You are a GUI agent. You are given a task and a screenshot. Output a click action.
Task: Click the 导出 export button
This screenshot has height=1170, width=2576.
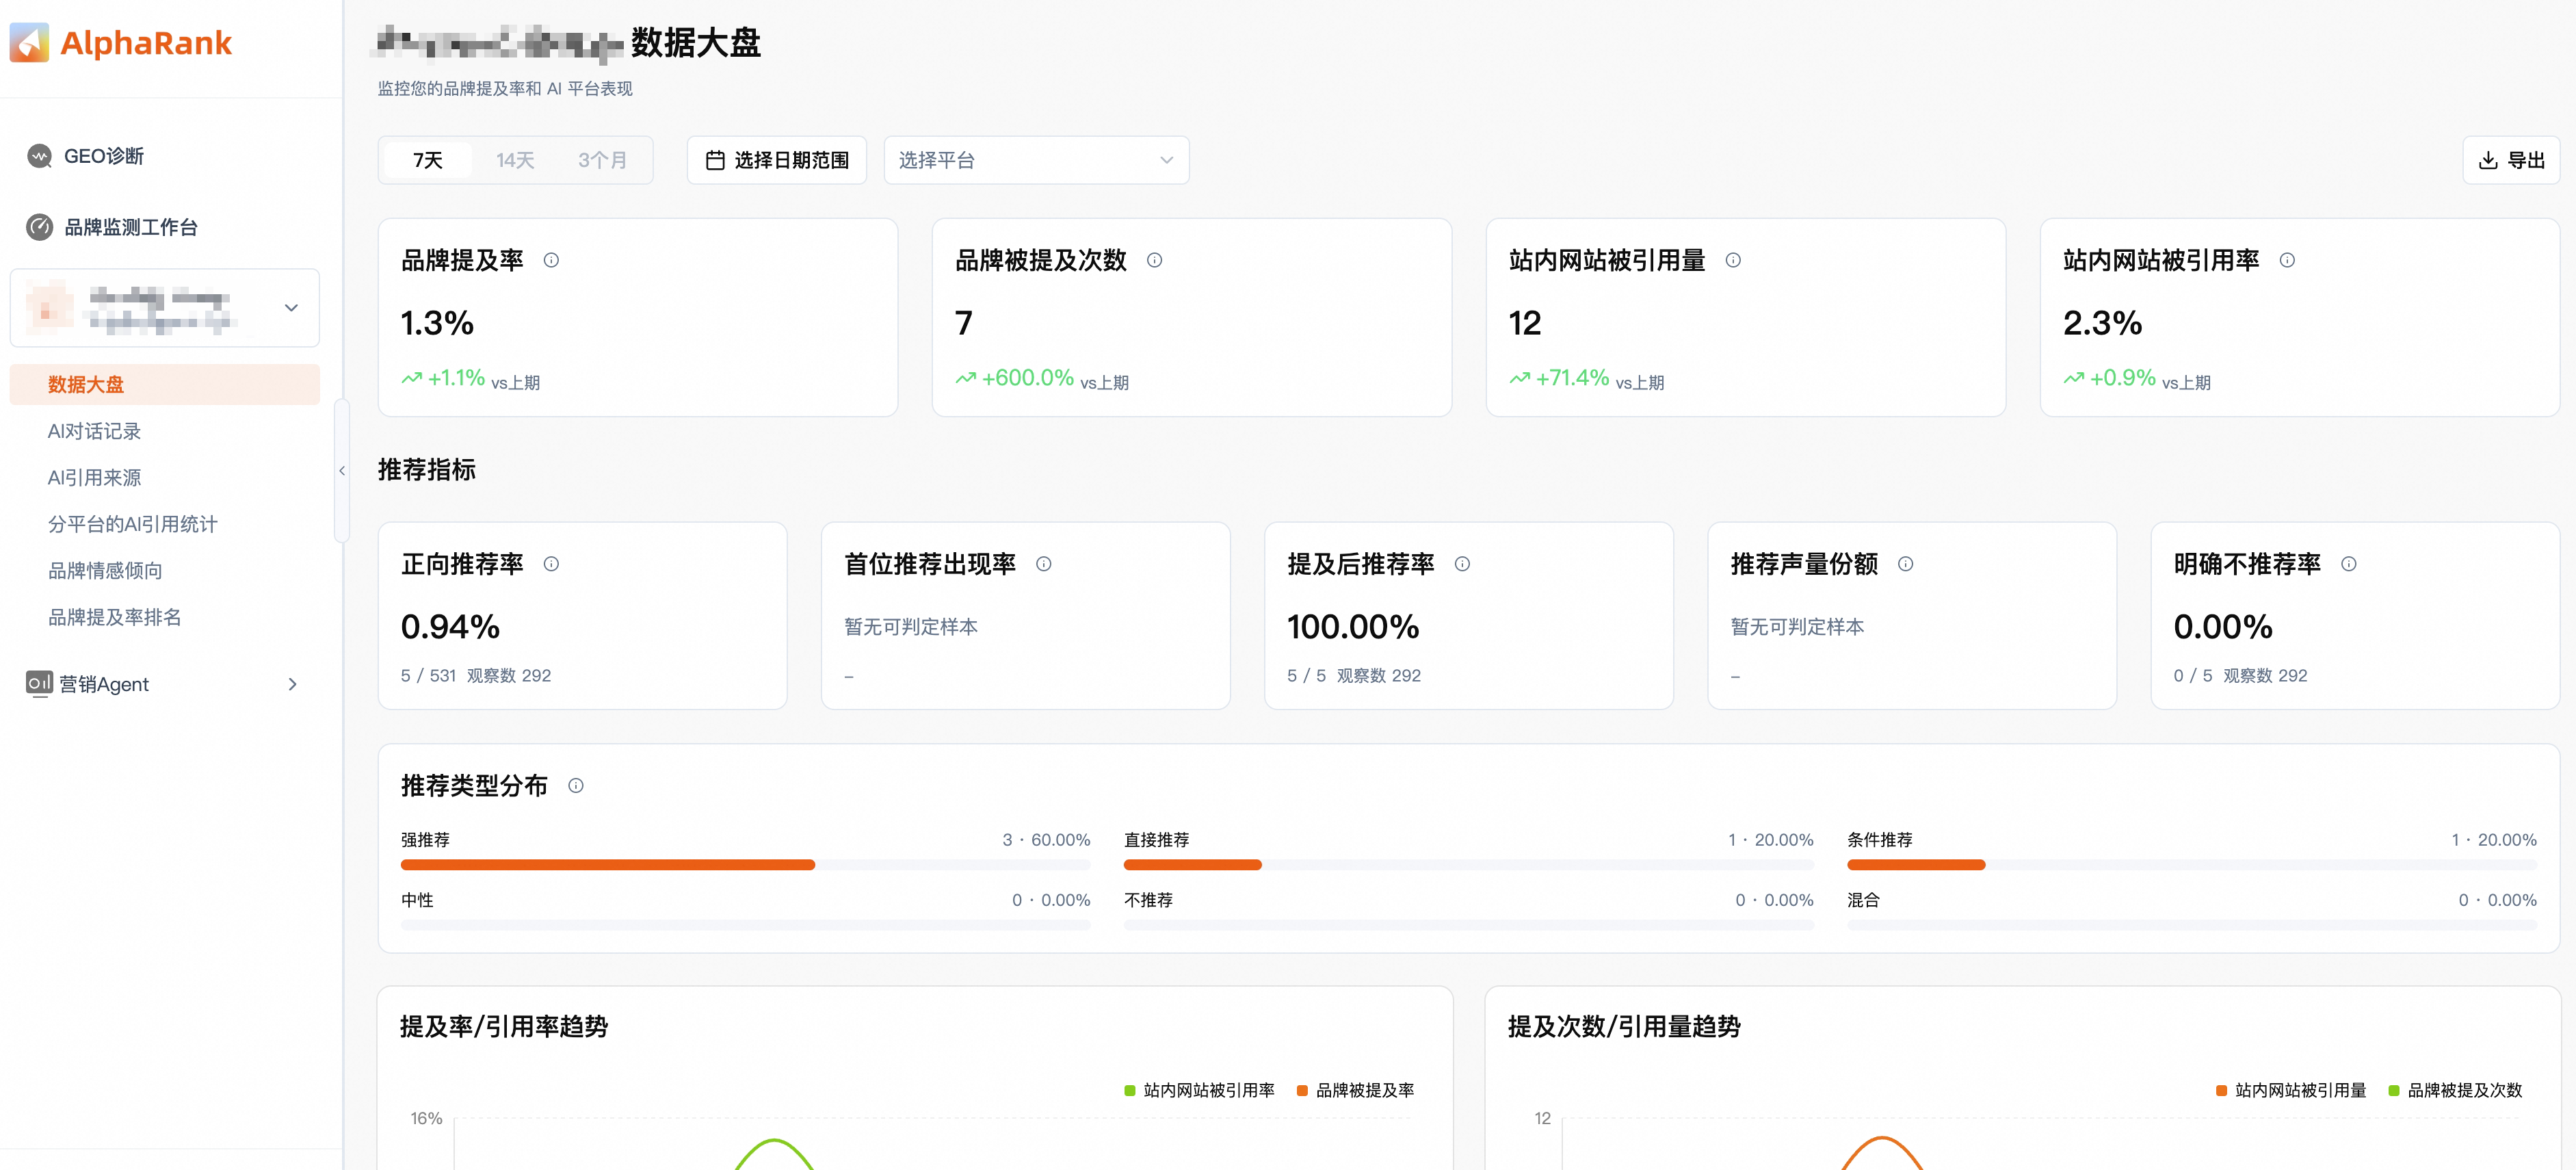point(2510,160)
